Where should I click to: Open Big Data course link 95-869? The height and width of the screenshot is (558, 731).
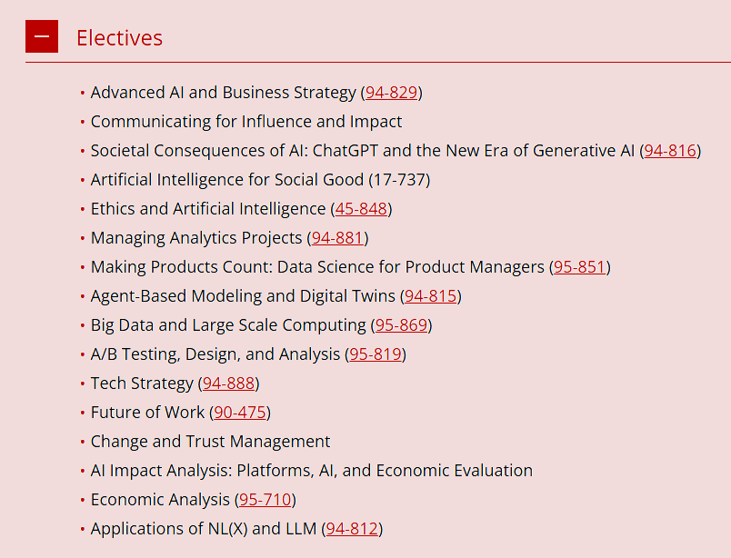point(401,325)
